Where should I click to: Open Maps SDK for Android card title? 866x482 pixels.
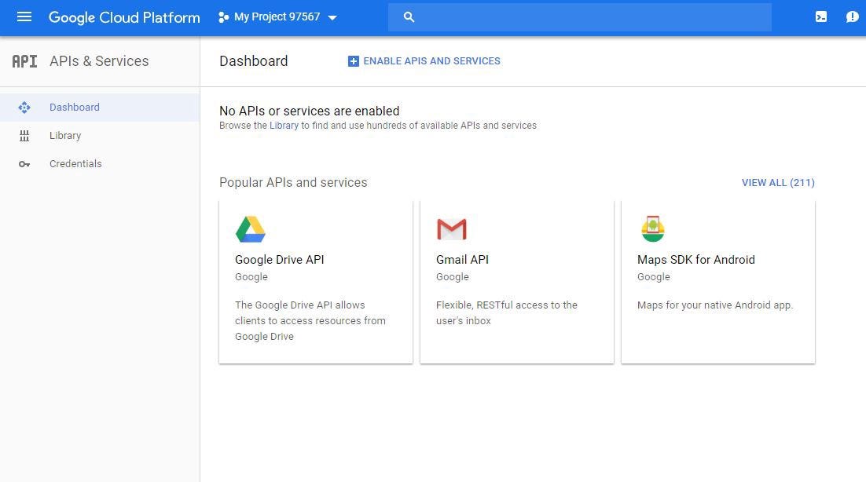coord(696,260)
